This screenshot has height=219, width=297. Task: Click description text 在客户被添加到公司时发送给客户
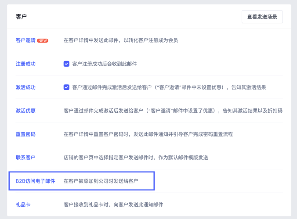(101, 181)
